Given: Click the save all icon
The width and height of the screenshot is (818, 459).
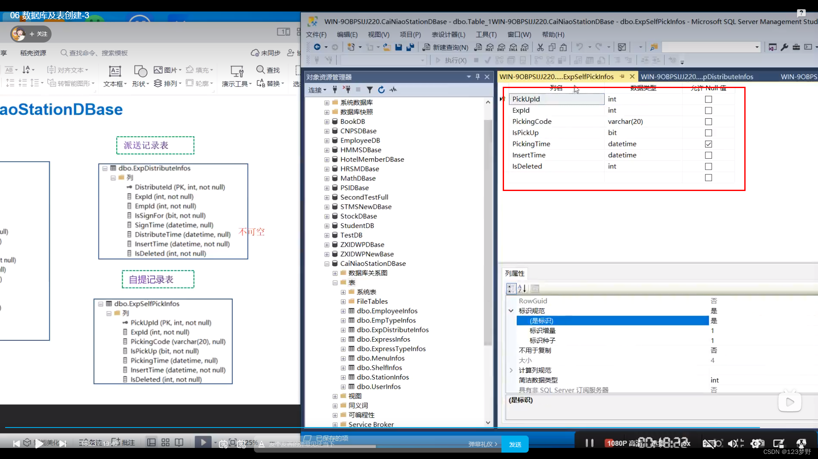Looking at the screenshot, I should (410, 47).
